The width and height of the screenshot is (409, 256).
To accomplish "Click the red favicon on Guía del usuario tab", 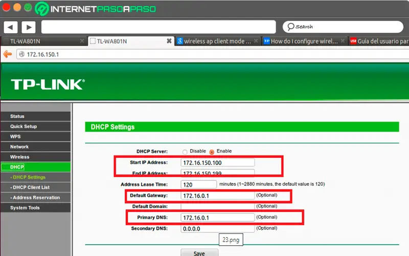I will 353,41.
